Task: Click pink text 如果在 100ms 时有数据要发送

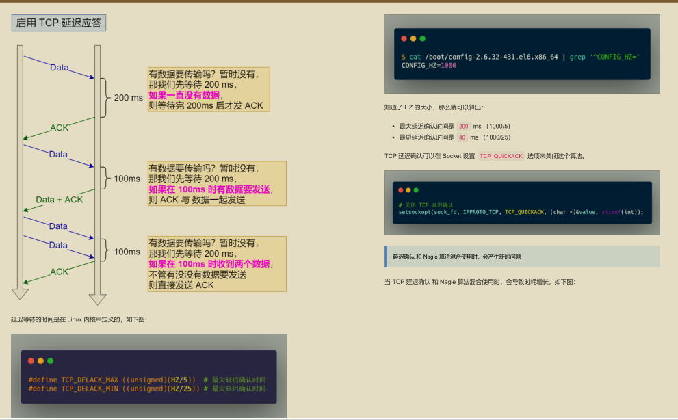Action: 209,189
